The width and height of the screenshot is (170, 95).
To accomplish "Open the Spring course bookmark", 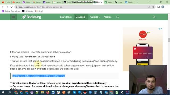I will click(x=11, y=11).
